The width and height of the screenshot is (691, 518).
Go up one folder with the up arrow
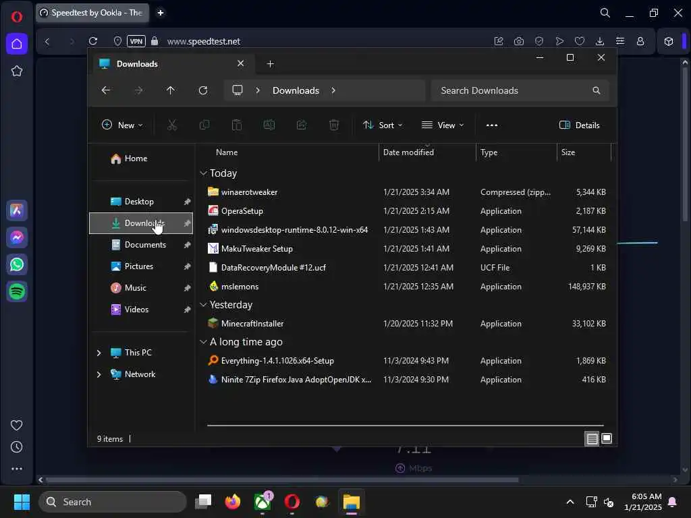pyautogui.click(x=171, y=90)
